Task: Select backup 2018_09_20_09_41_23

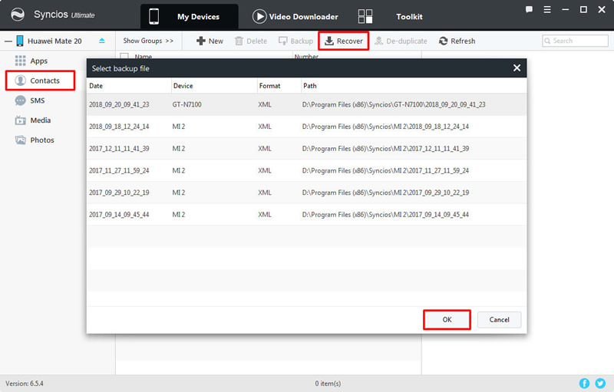Action: pos(306,104)
